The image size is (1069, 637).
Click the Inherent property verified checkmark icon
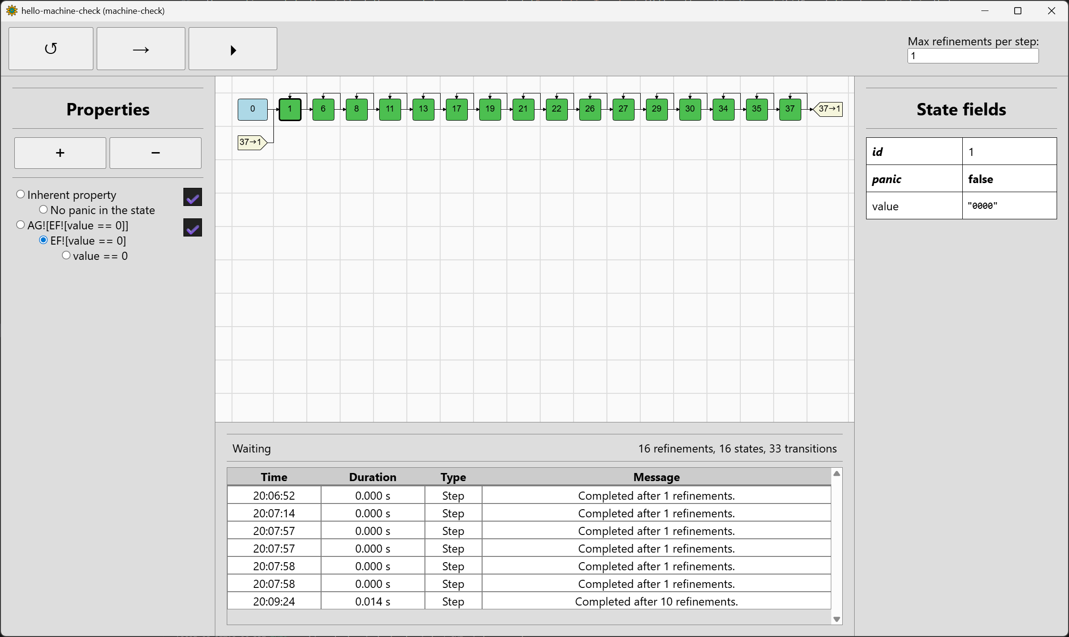(192, 197)
